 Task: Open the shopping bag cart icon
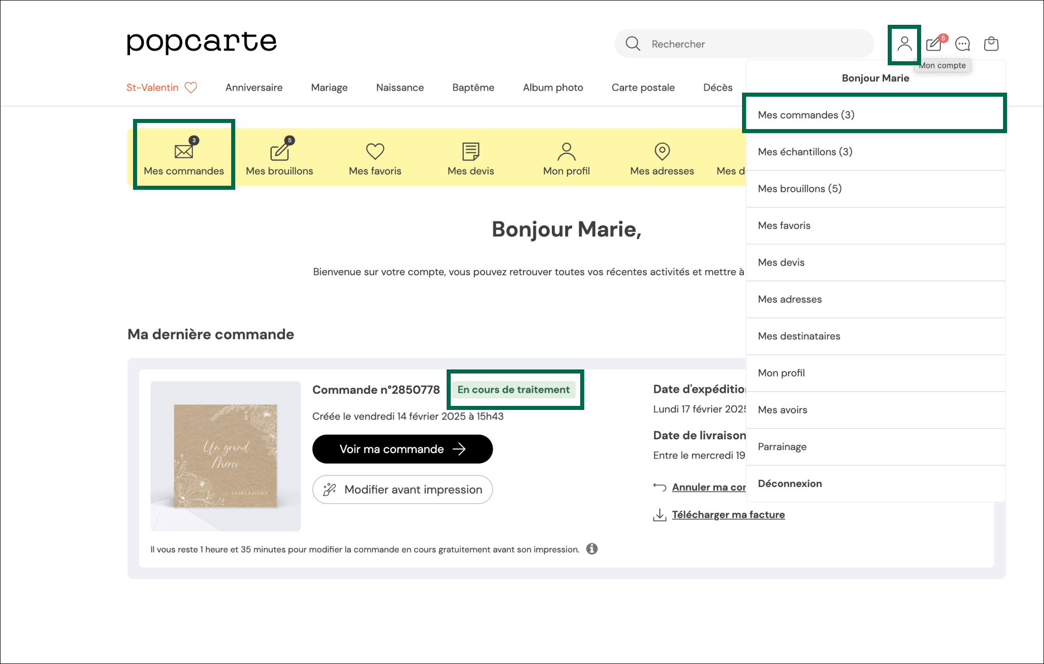click(991, 44)
